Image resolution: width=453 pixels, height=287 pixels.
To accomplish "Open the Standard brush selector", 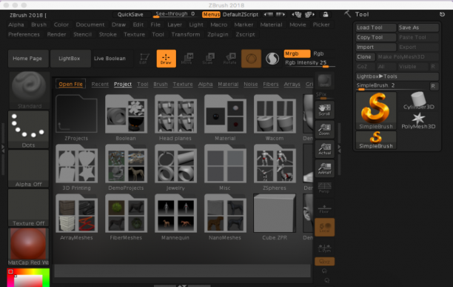I will pyautogui.click(x=29, y=90).
